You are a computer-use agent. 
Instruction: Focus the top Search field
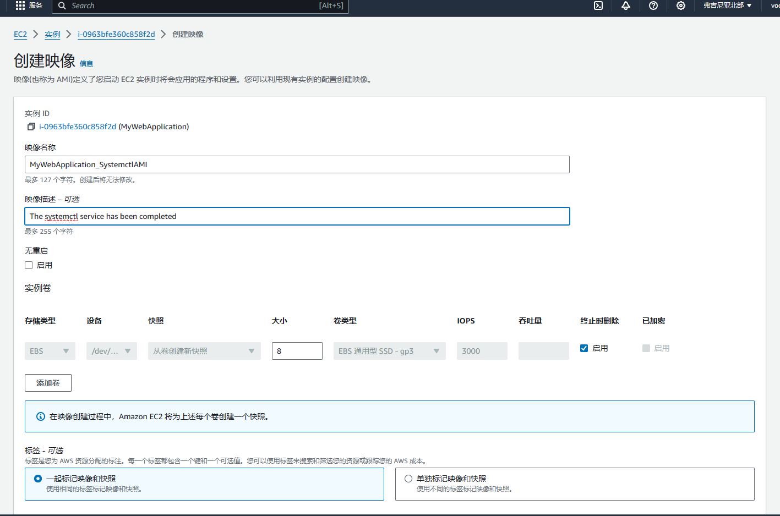200,6
